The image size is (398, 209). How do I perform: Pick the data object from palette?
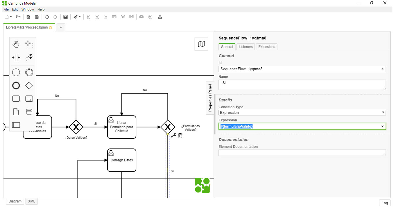pos(16,112)
